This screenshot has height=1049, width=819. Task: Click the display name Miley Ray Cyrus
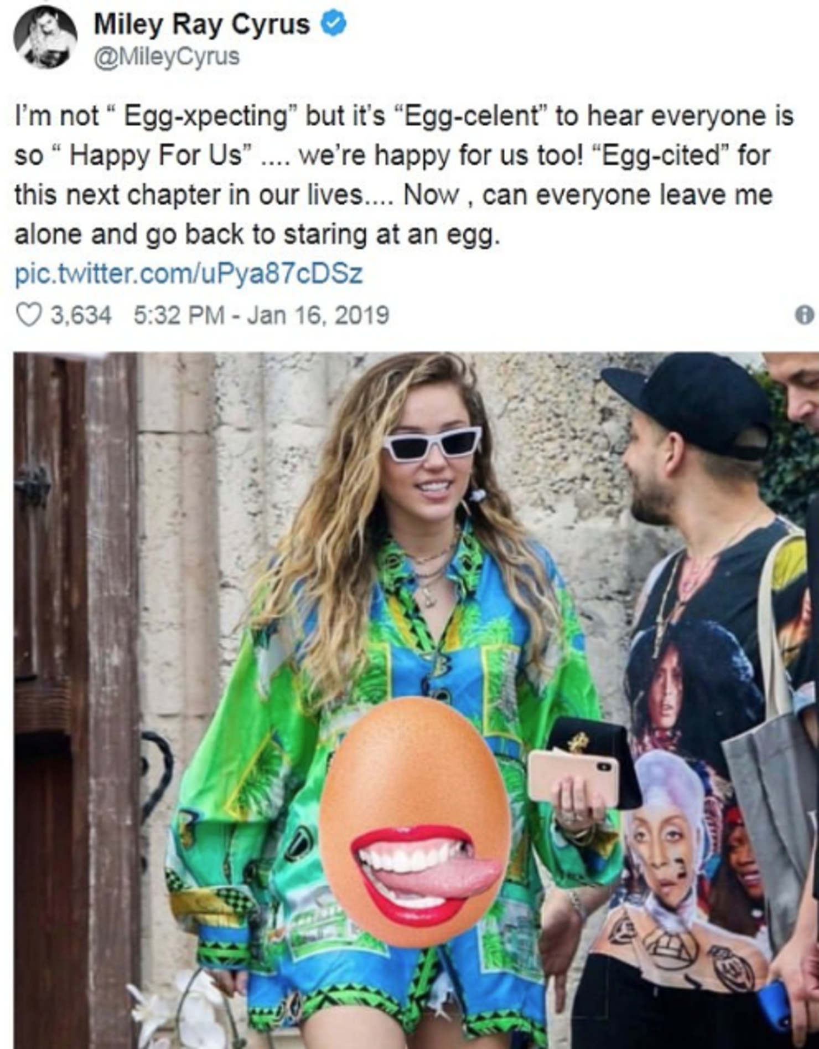(202, 25)
